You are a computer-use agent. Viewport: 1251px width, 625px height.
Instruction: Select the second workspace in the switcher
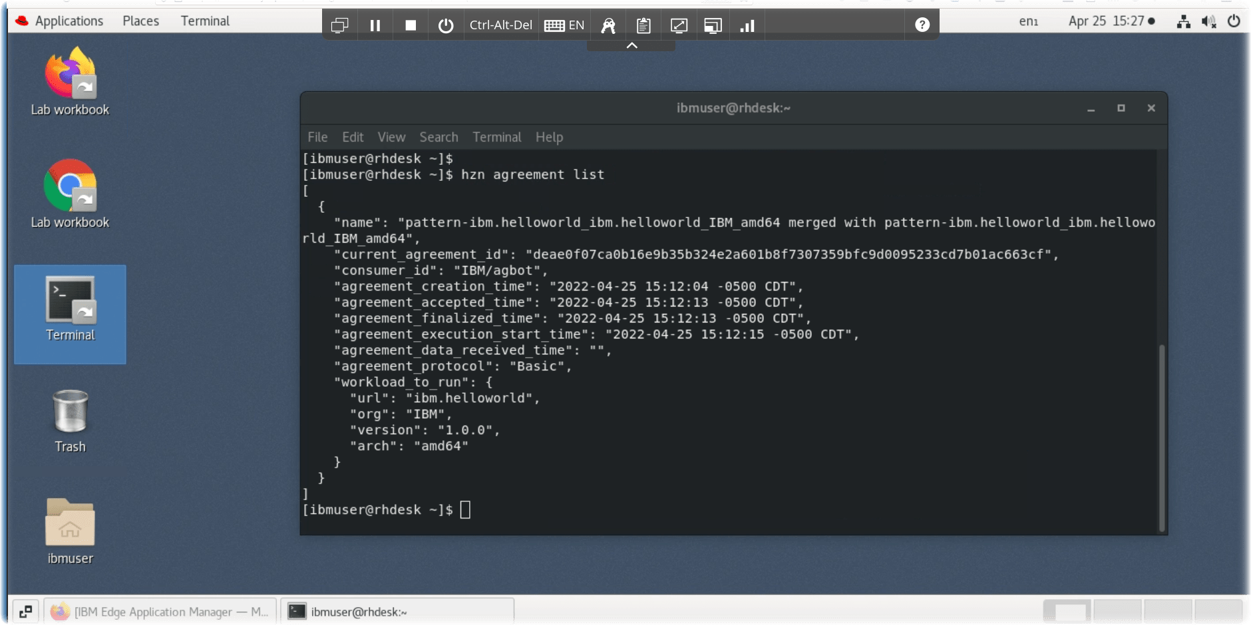coord(1118,611)
